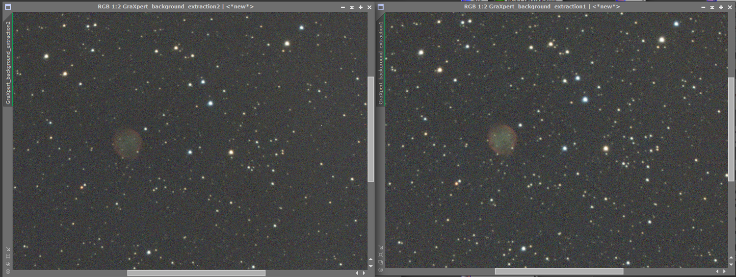
Task: Iconize the extraction2 window
Action: point(343,7)
